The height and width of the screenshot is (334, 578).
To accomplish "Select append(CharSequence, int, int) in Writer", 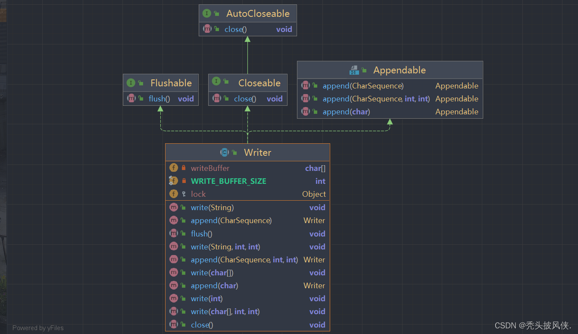I will (x=247, y=260).
